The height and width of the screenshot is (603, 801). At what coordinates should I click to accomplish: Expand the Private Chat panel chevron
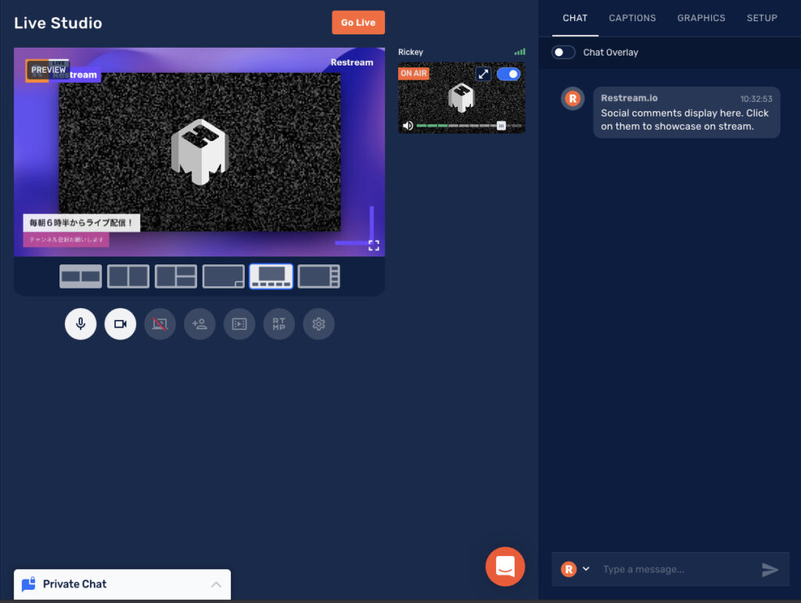216,584
